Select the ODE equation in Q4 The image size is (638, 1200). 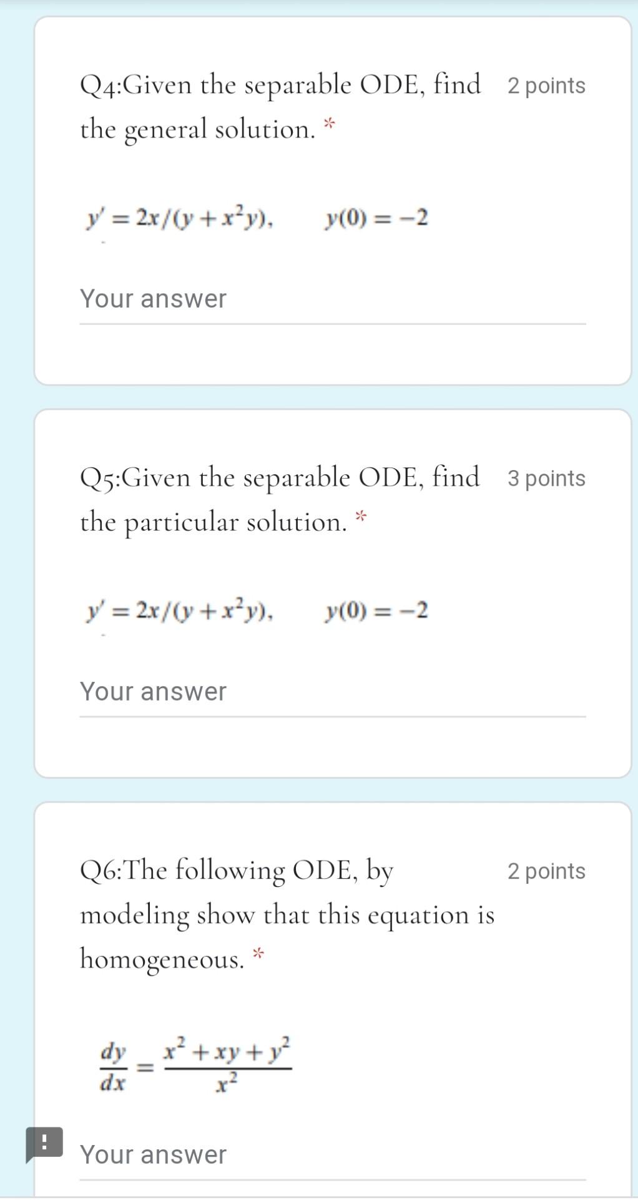180,219
